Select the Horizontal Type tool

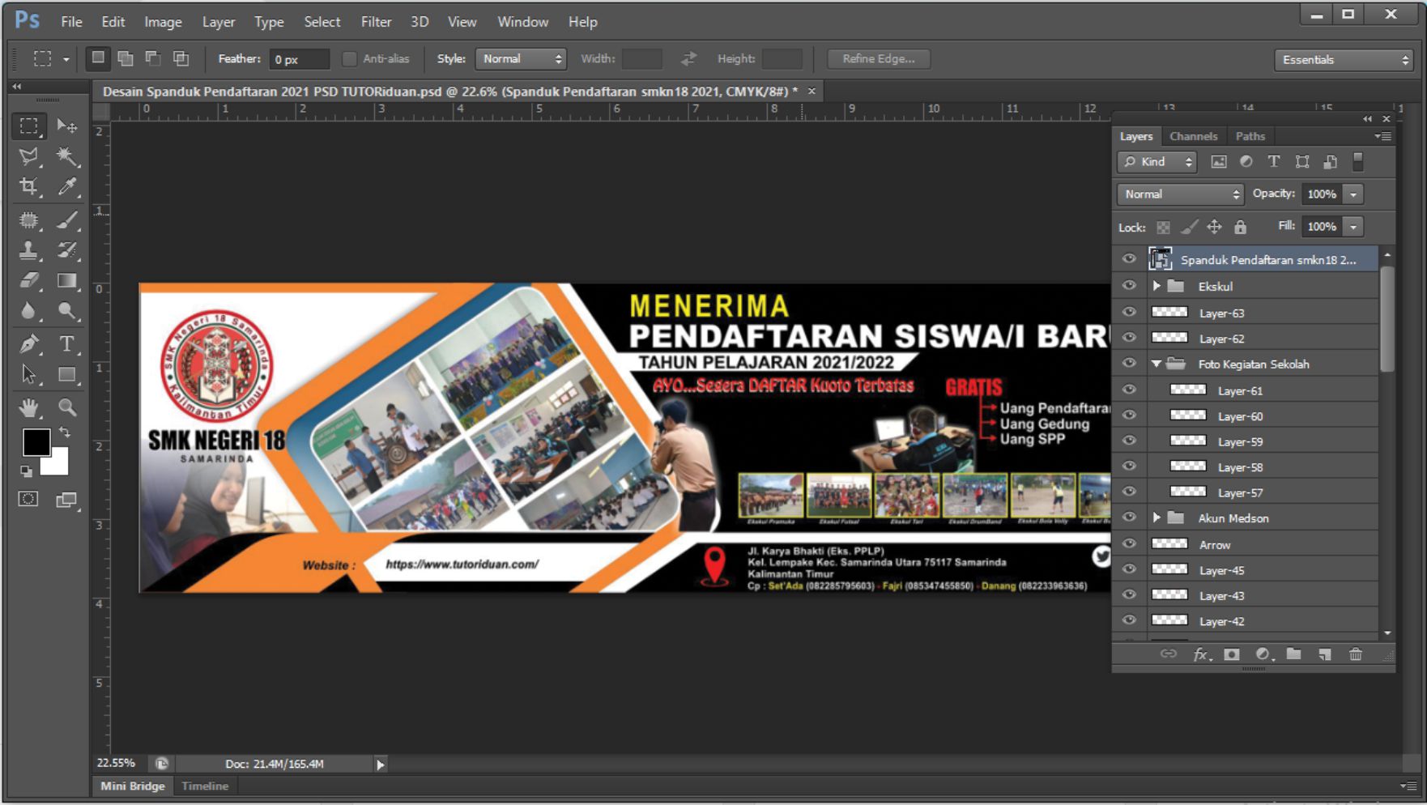coord(66,344)
